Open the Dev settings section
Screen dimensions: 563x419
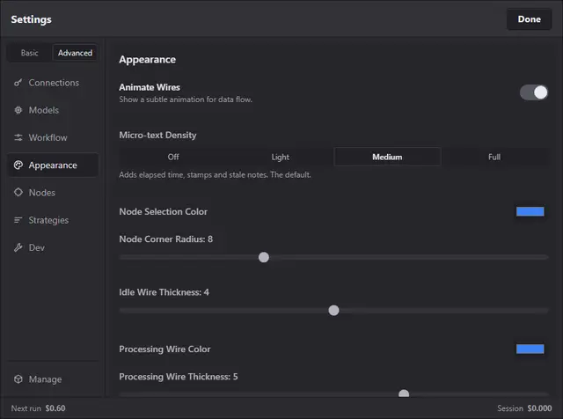tap(53, 247)
